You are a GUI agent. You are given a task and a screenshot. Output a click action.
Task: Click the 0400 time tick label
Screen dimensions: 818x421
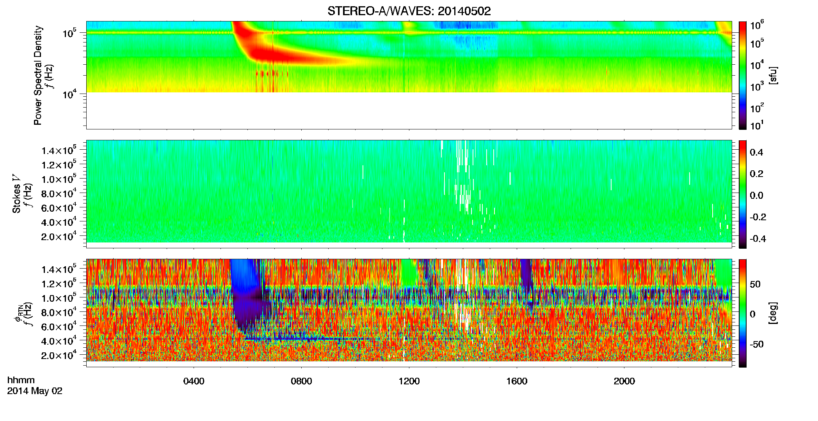(x=194, y=381)
